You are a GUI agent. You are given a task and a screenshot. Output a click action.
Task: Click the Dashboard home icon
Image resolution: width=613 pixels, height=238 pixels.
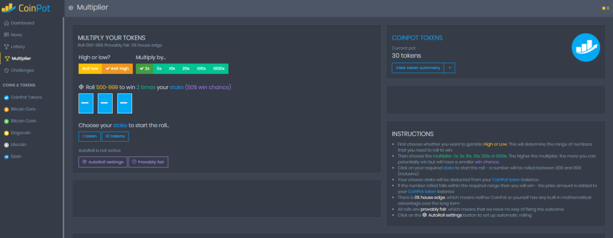(x=6, y=23)
